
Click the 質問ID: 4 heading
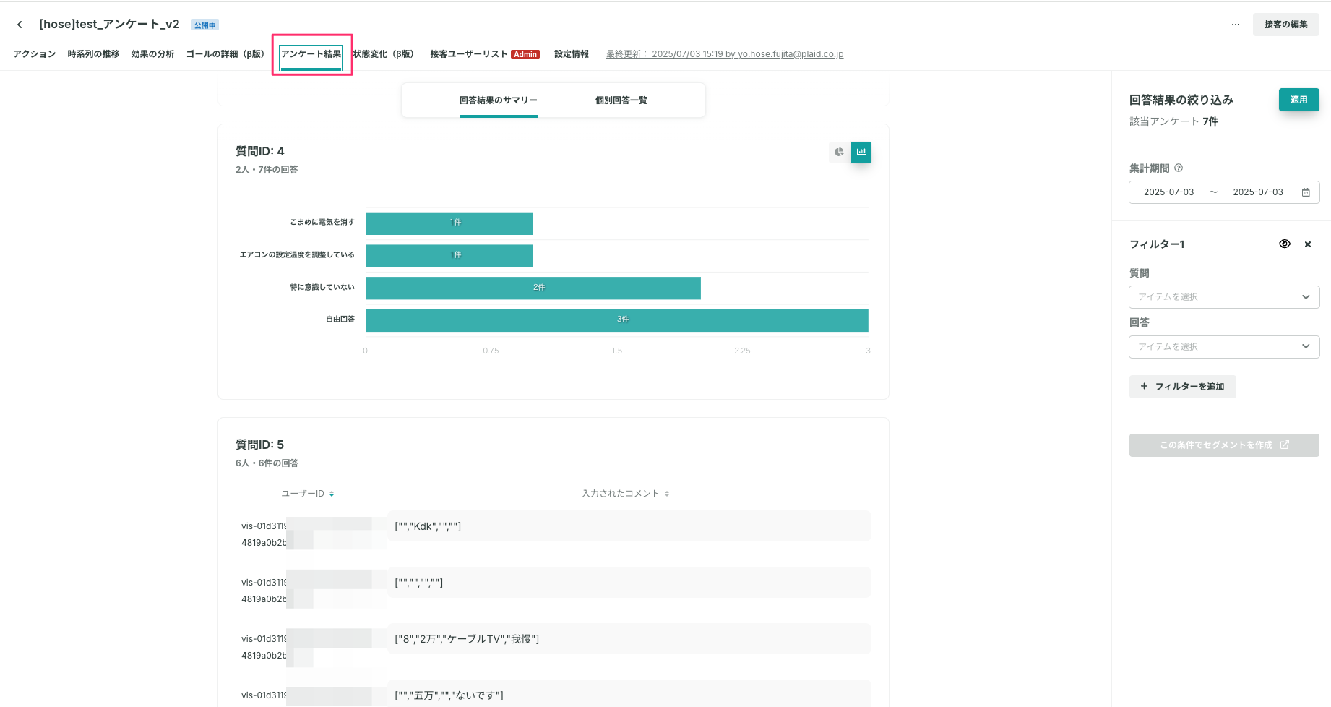[x=260, y=151]
